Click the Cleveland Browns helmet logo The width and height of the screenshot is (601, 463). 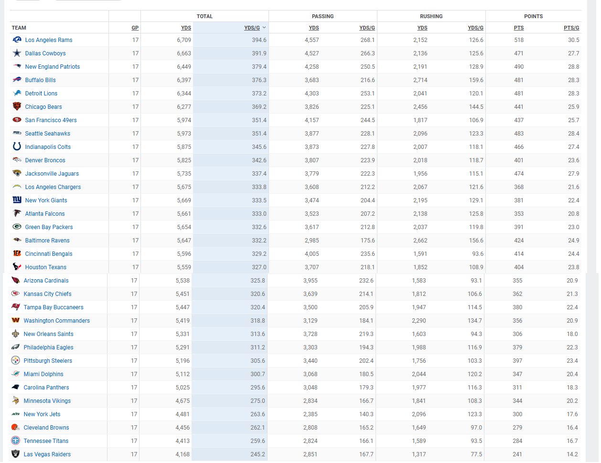(x=16, y=427)
